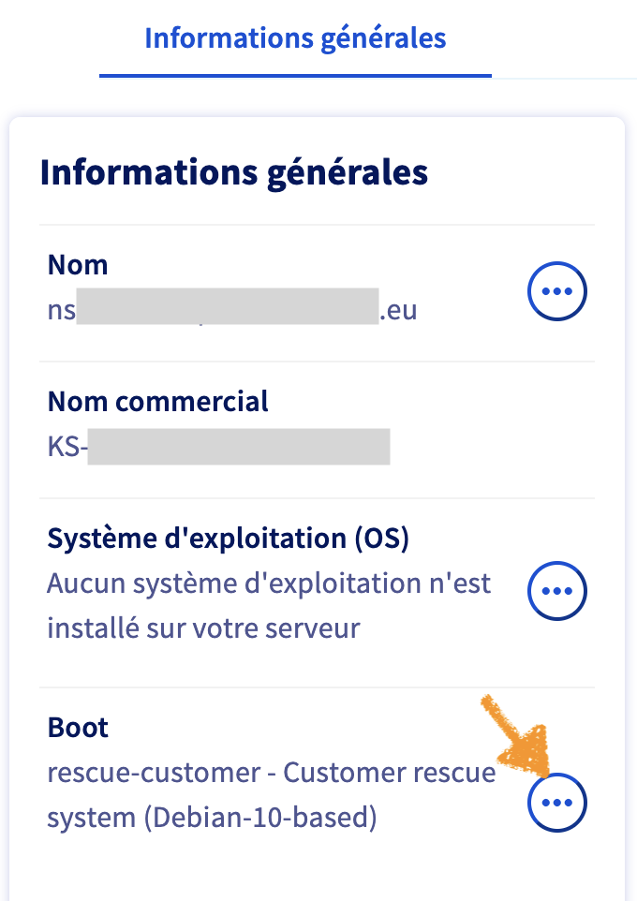Open the three-dot menu beside Nom
Screen dimensions: 637x901
coord(557,292)
